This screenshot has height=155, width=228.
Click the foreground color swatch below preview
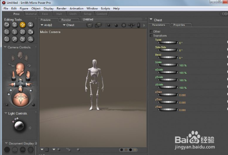(x=122, y=150)
